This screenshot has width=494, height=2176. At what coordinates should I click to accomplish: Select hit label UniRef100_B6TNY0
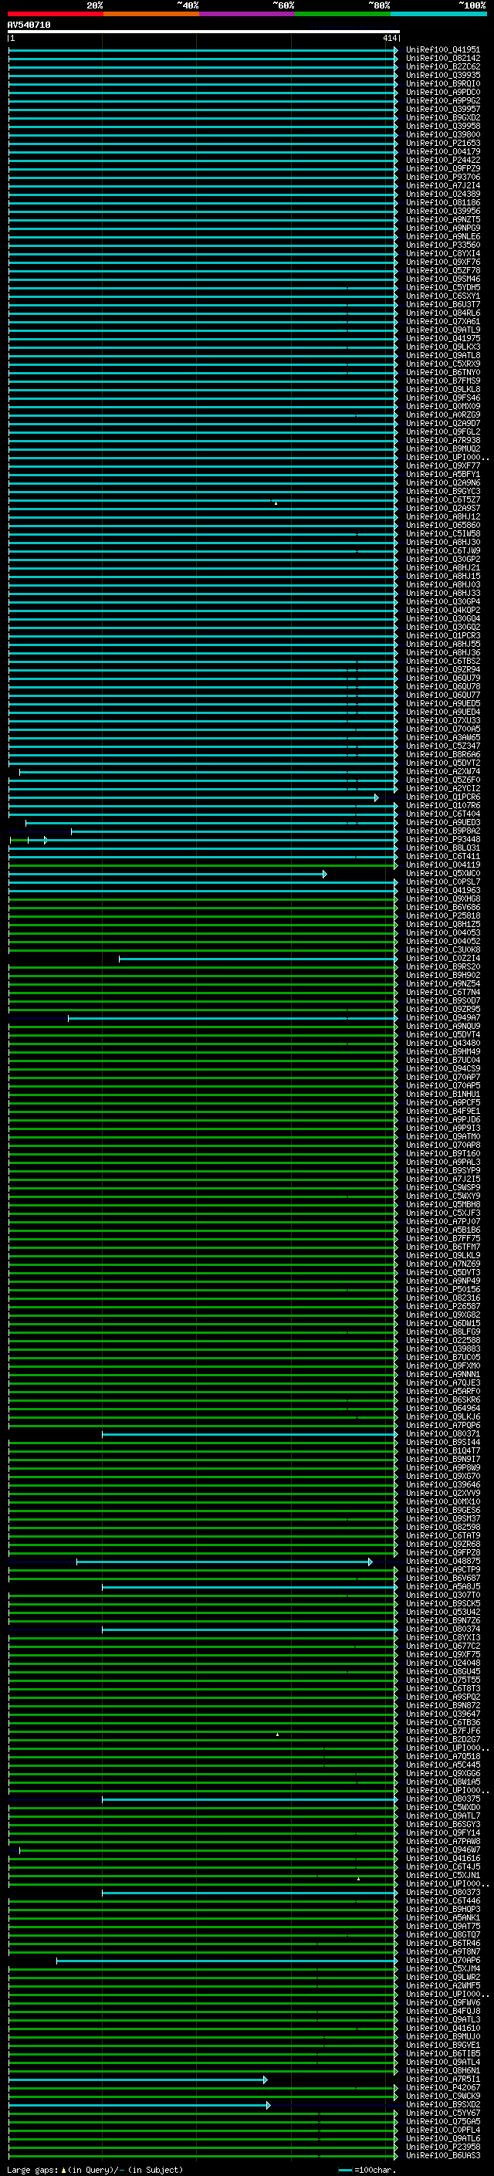click(443, 373)
